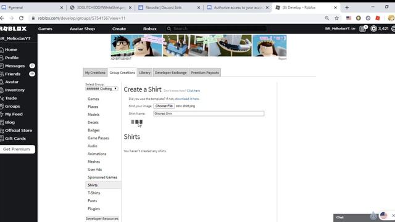Switch to Developer Exchange tab
Screen dimensions: 395x222
click(170, 73)
